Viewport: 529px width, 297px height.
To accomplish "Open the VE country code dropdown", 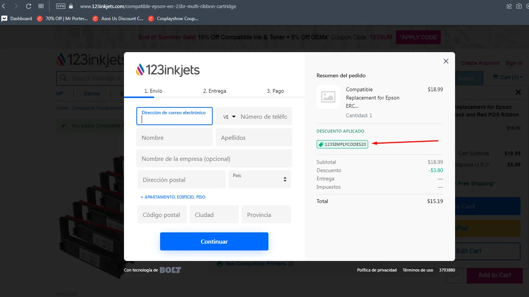I will click(229, 117).
